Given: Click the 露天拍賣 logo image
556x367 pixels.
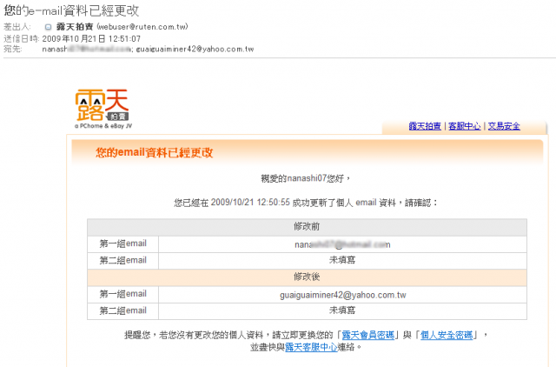Looking at the screenshot, I should tap(103, 109).
